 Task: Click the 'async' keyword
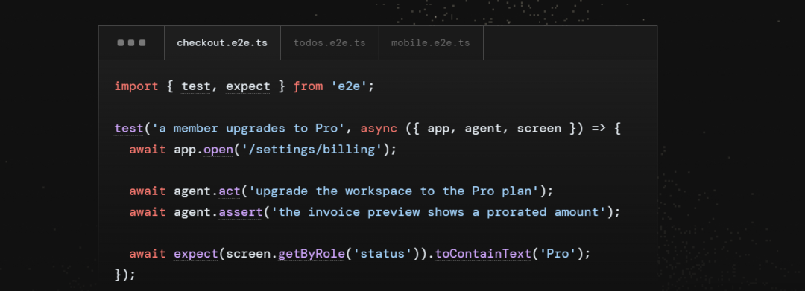tap(379, 128)
